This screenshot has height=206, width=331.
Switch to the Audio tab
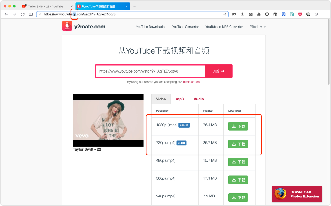pos(199,99)
